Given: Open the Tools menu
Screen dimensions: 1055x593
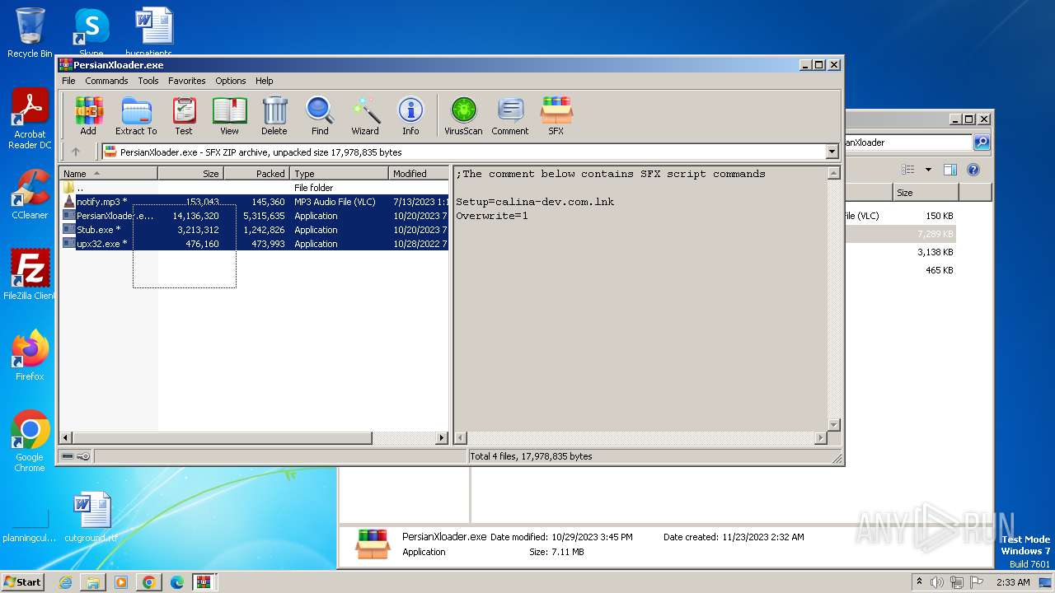Looking at the screenshot, I should (x=148, y=81).
